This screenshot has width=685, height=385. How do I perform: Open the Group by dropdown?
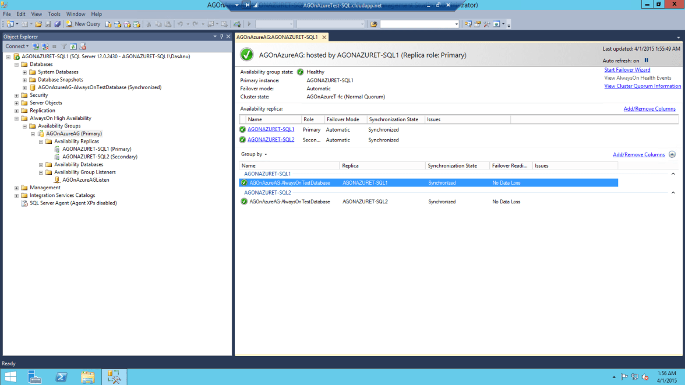pyautogui.click(x=254, y=154)
